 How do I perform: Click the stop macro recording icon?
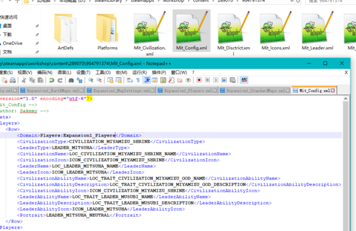(x=207, y=80)
